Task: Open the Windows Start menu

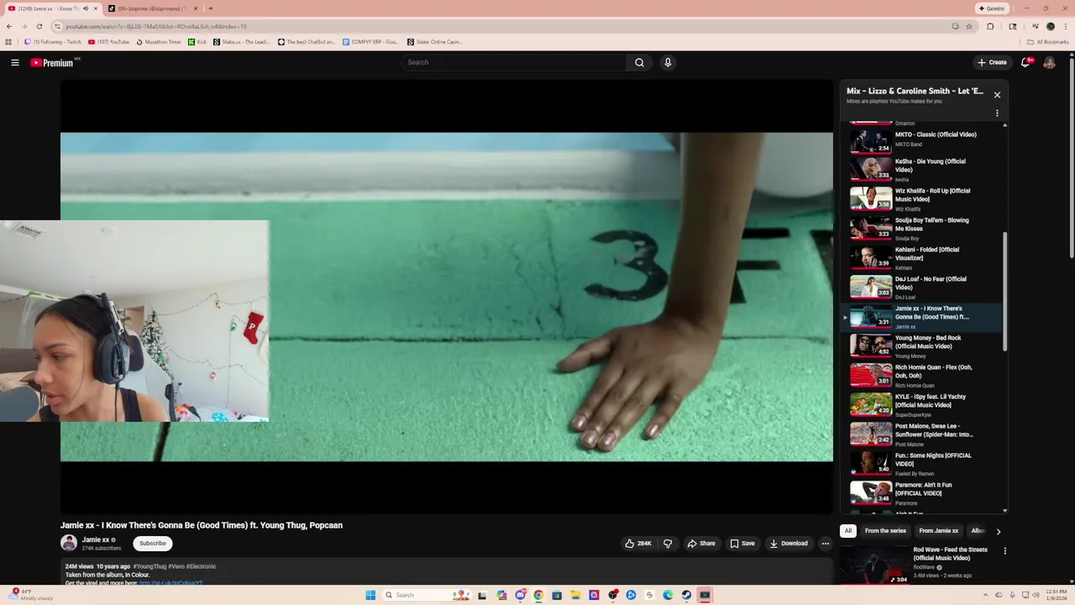Action: [370, 595]
